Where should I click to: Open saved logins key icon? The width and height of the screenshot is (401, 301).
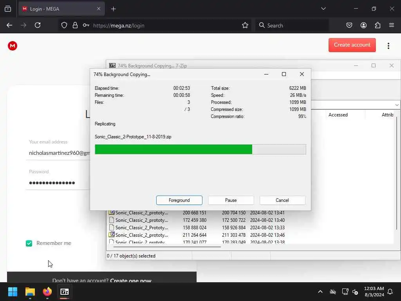point(86,25)
